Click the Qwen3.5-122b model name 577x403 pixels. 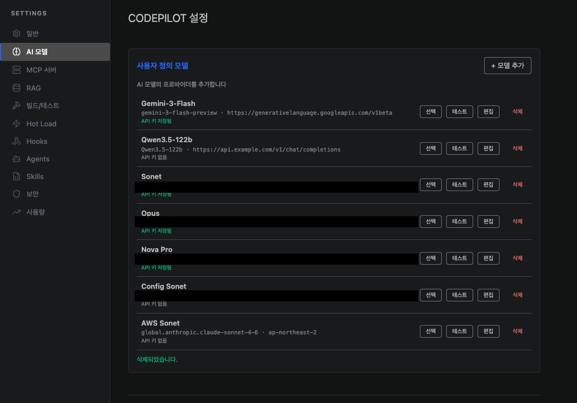tap(167, 139)
